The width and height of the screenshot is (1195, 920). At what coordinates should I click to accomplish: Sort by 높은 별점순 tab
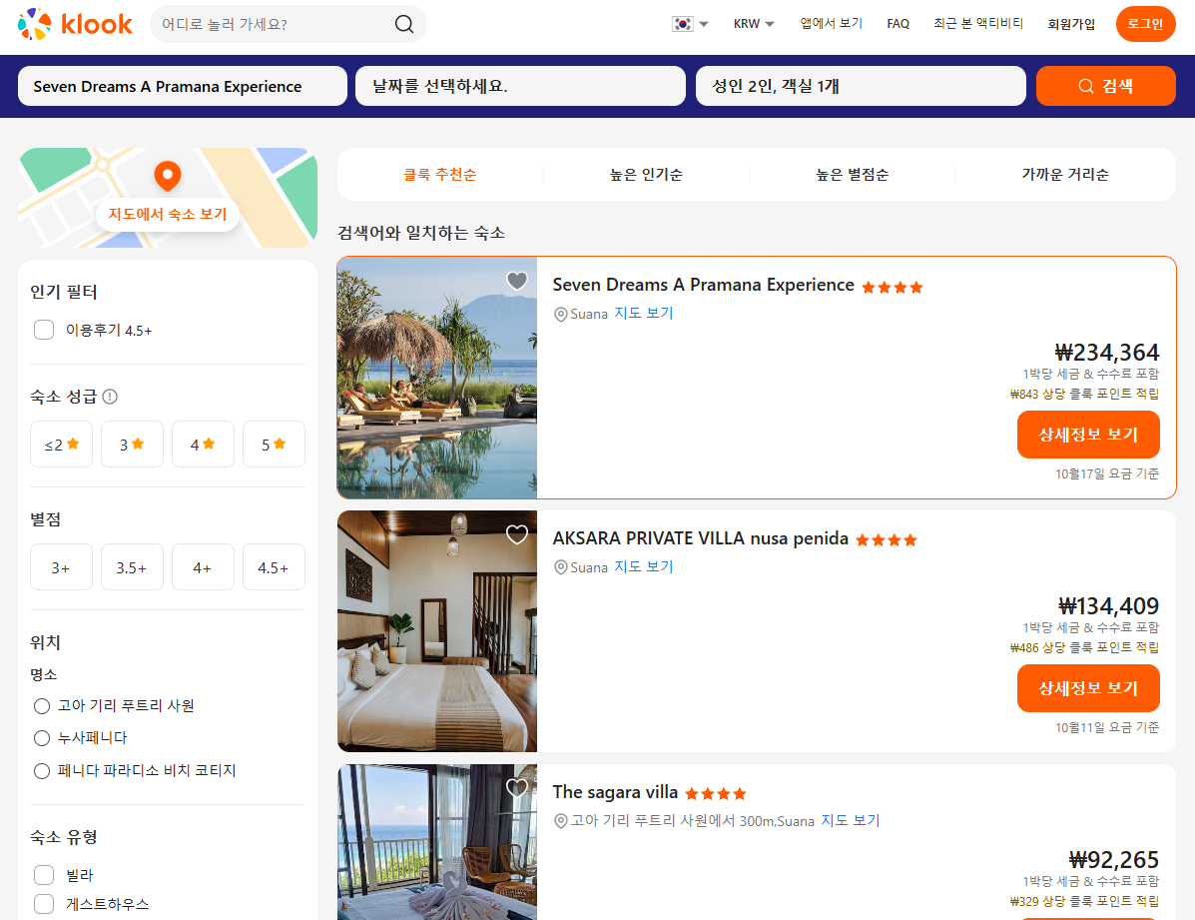pos(852,175)
